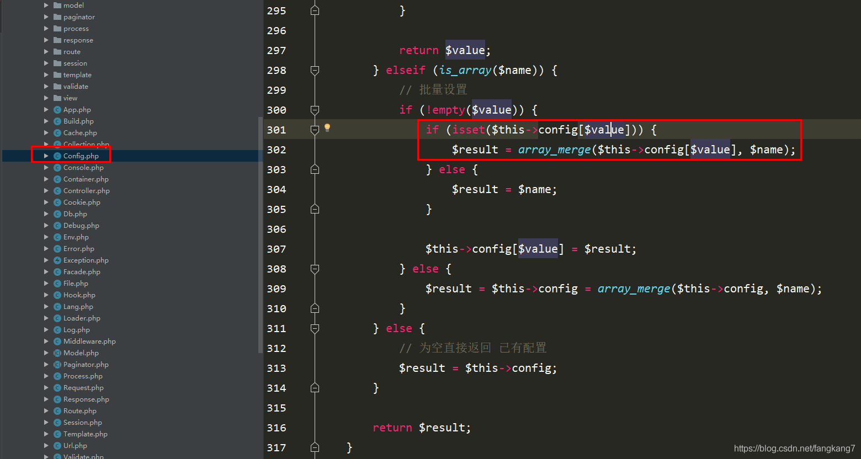The image size is (861, 459).
Task: Open Facade.php from the file list
Action: [82, 272]
